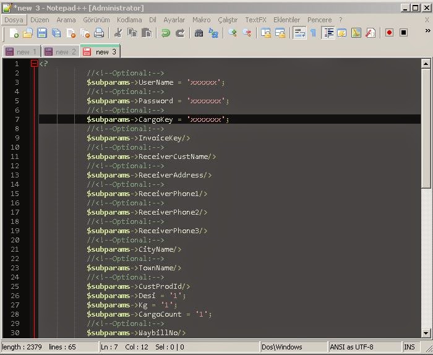Copy selection toolbar icon

tap(132, 33)
